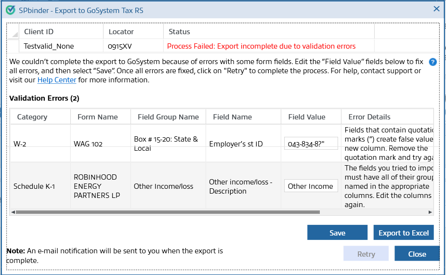Edit the Employer's st ID field value

point(311,144)
